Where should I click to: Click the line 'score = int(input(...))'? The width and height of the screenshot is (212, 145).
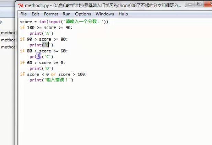[x=64, y=22]
